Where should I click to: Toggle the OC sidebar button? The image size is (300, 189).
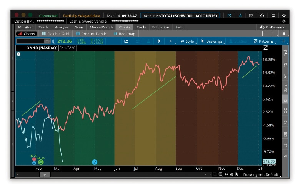pyautogui.click(x=285, y=111)
